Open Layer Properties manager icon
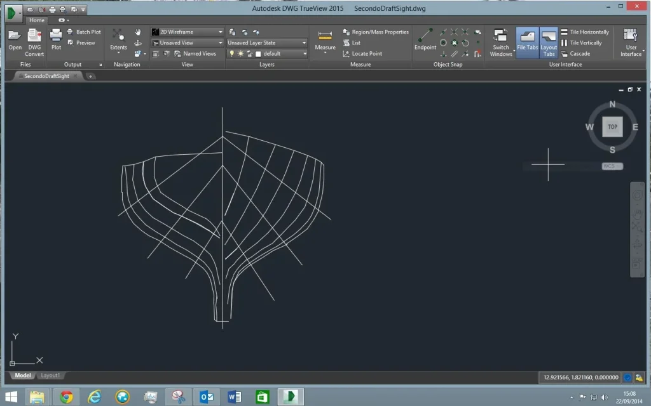Viewport: 651px width, 406px height. pyautogui.click(x=232, y=32)
